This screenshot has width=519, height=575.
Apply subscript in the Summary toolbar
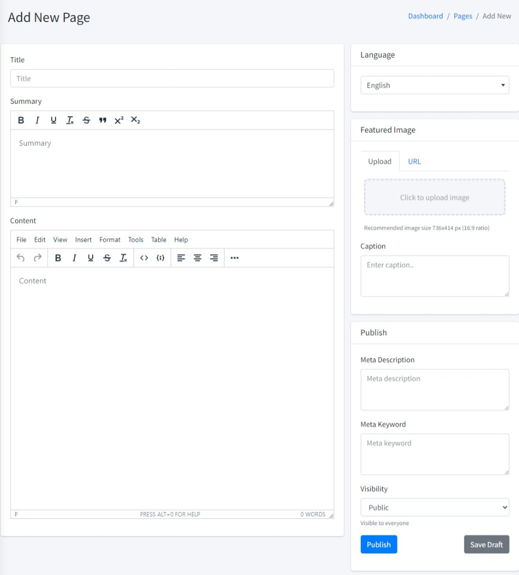point(135,120)
